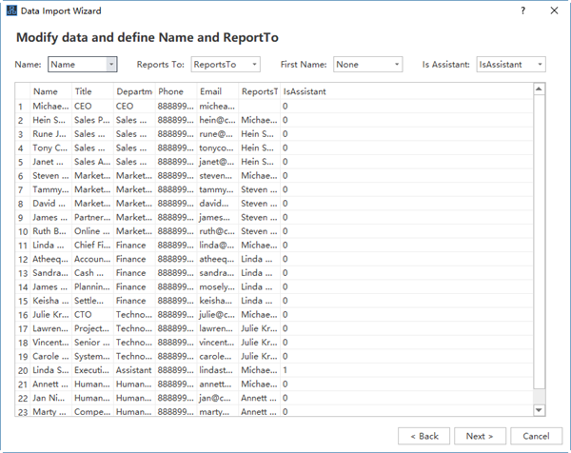Viewport: 571px width, 453px height.
Task: Select the Title column header
Action: point(84,91)
